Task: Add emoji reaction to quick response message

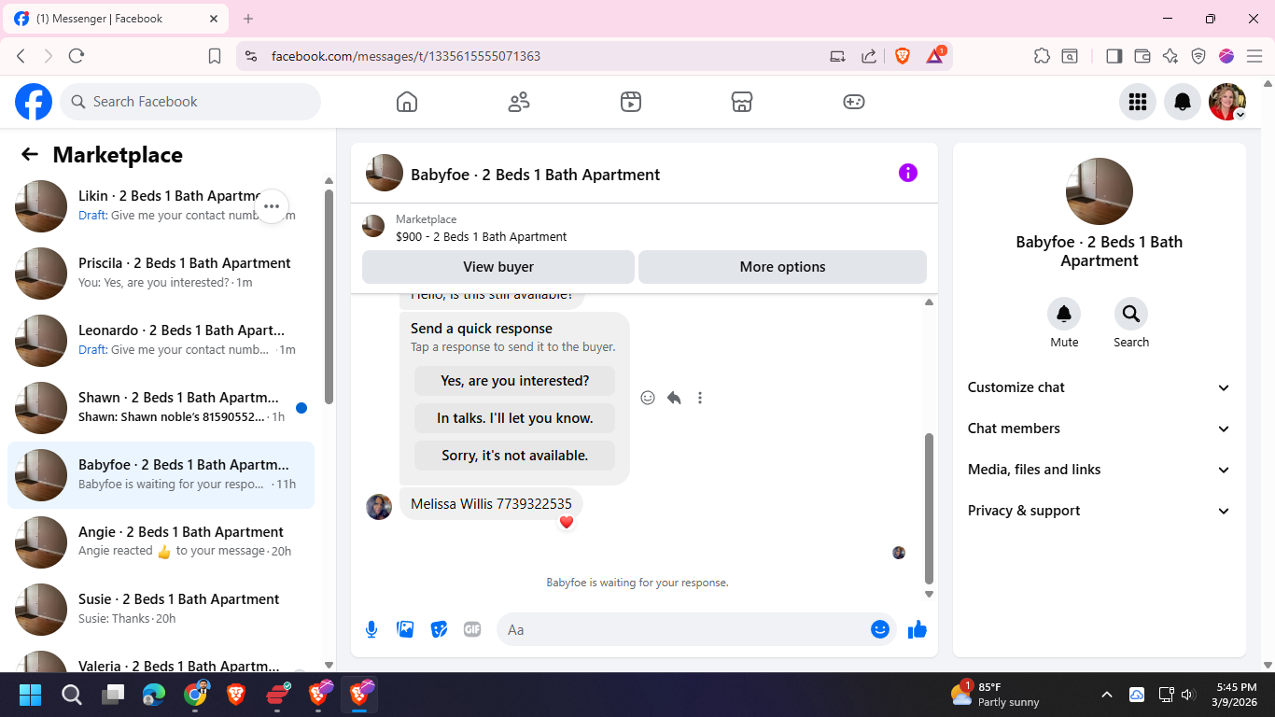Action: click(648, 398)
